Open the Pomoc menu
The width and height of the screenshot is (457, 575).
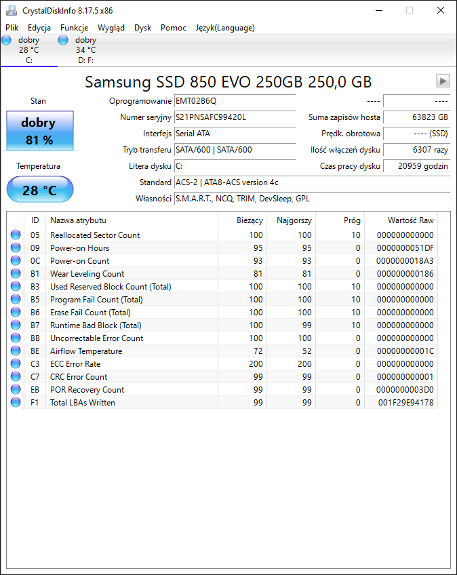[174, 28]
